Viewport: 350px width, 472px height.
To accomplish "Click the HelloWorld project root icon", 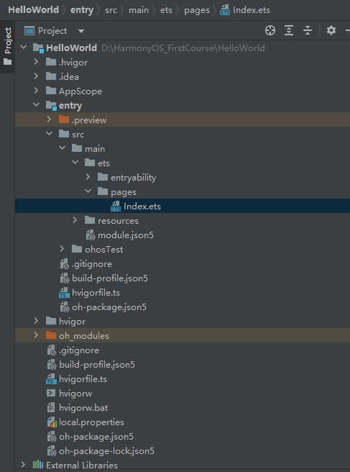I will [39, 48].
